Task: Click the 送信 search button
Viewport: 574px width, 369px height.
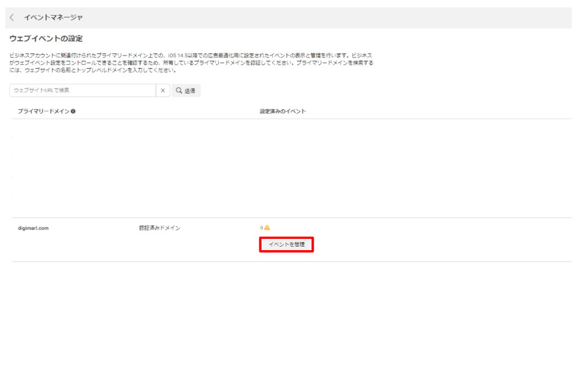Action: [x=186, y=90]
